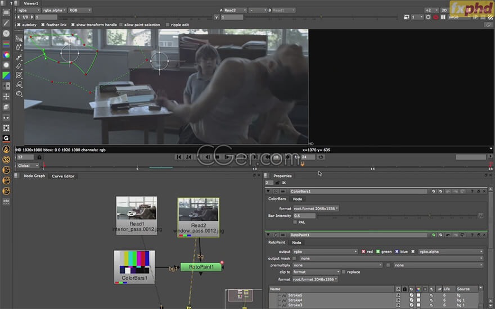Click the frame lock icon beside frame 12

point(39,157)
